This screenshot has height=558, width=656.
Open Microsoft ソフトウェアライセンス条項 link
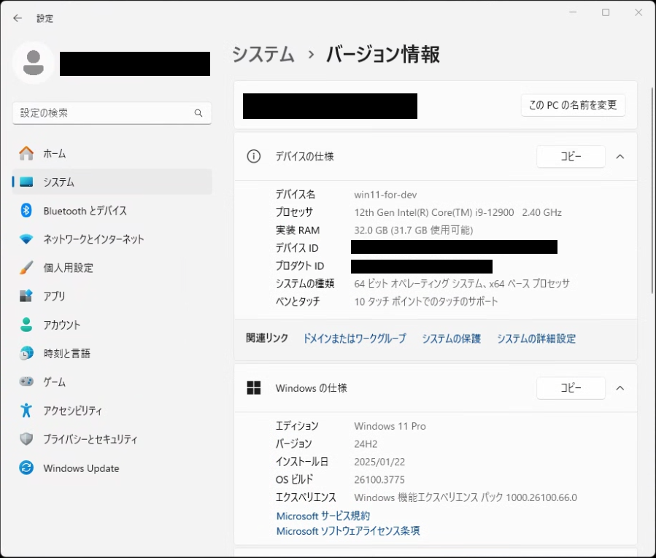coord(348,531)
